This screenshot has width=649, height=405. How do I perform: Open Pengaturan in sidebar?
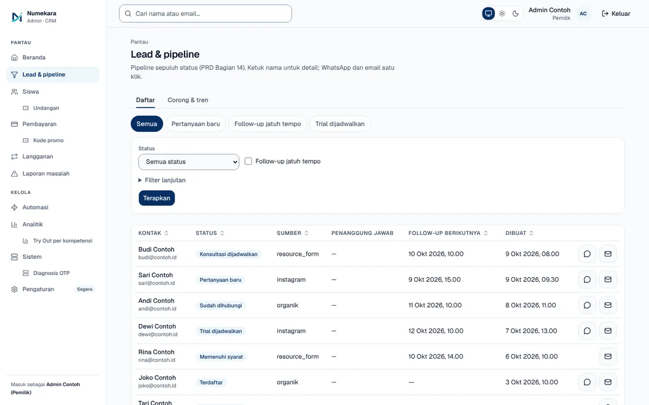[x=53, y=289]
